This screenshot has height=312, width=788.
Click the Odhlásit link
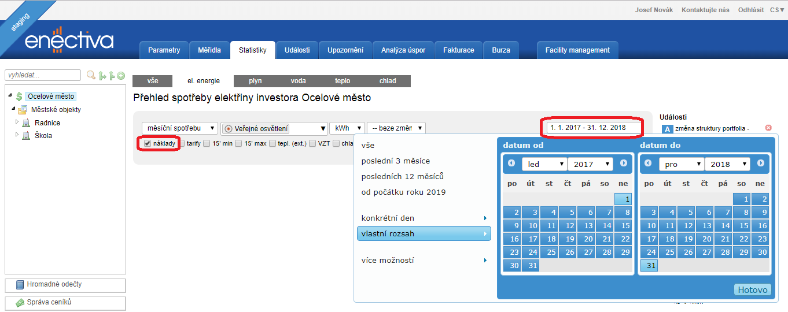point(751,10)
